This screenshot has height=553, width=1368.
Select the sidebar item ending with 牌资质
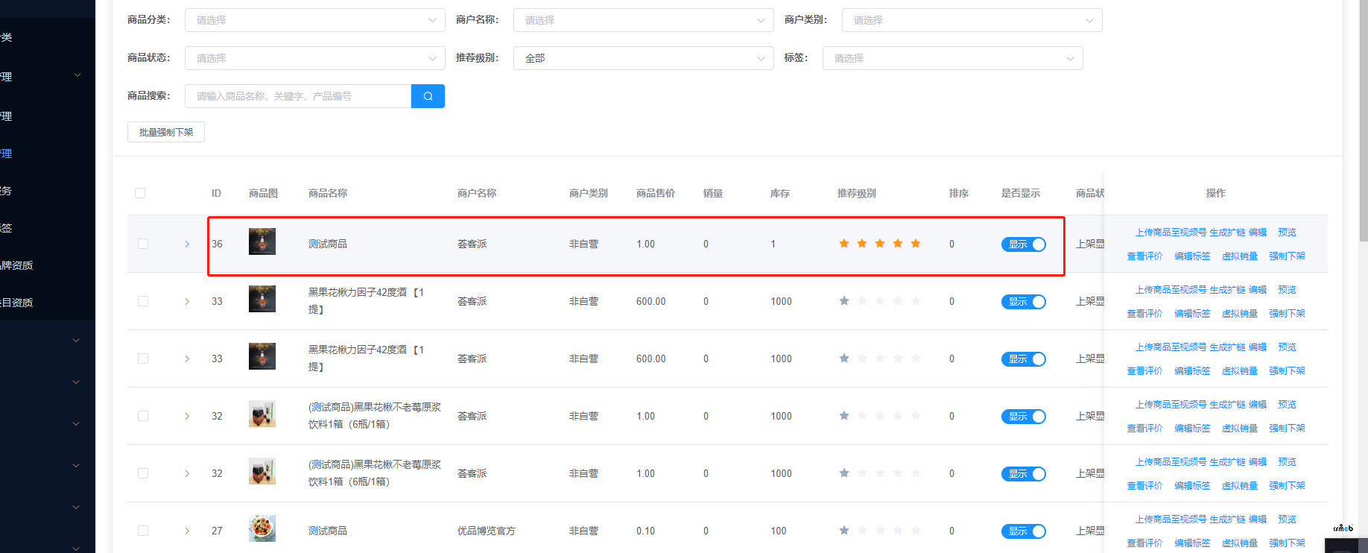pyautogui.click(x=17, y=265)
